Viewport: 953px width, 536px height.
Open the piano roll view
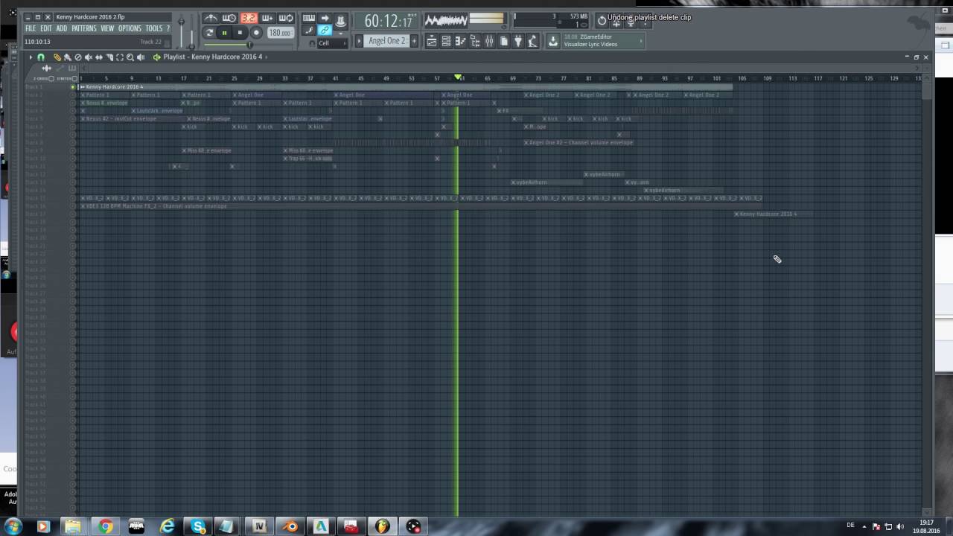[x=460, y=41]
